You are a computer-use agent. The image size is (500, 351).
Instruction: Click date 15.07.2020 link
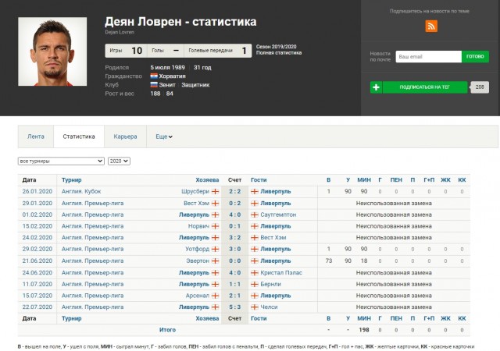(x=37, y=296)
